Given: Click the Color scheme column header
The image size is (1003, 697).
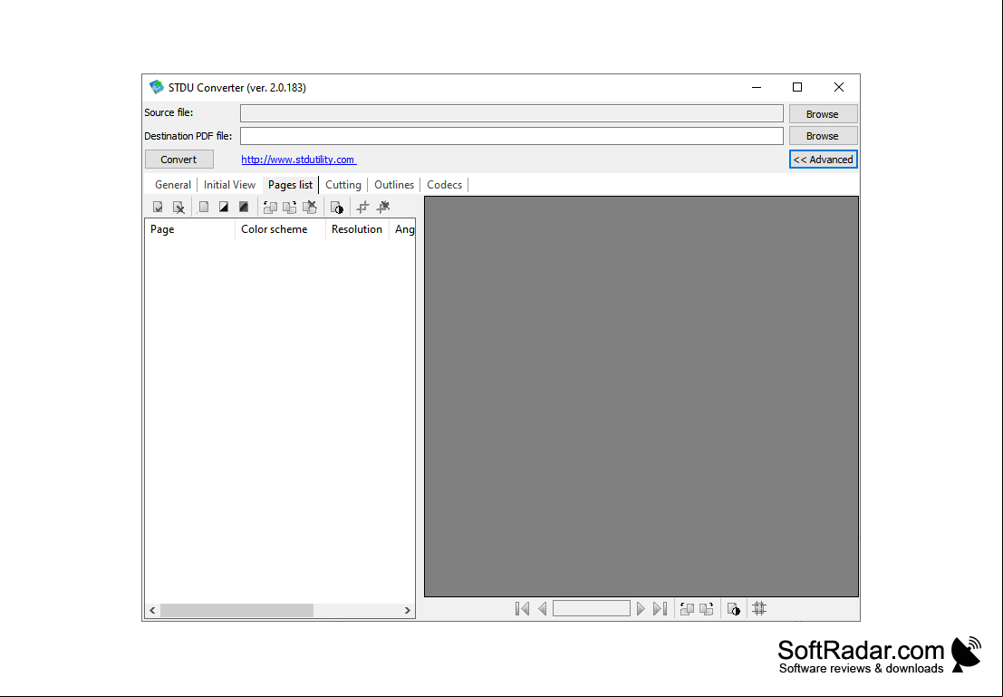Looking at the screenshot, I should point(280,229).
